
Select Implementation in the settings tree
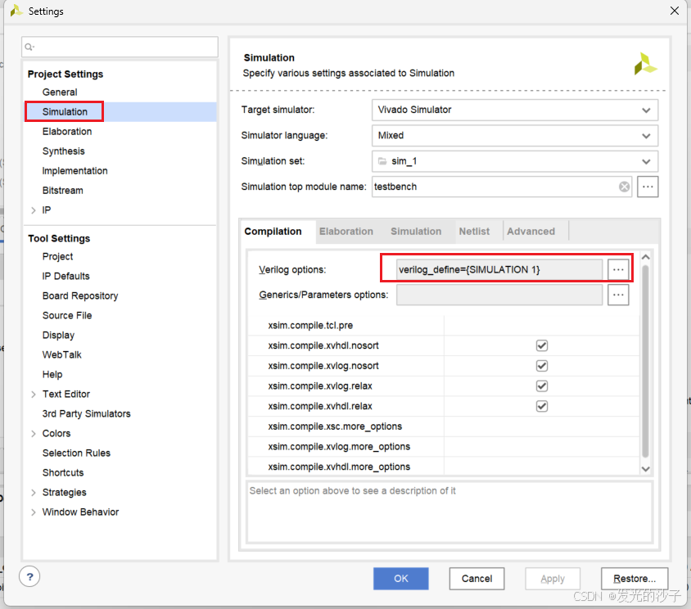click(x=75, y=171)
